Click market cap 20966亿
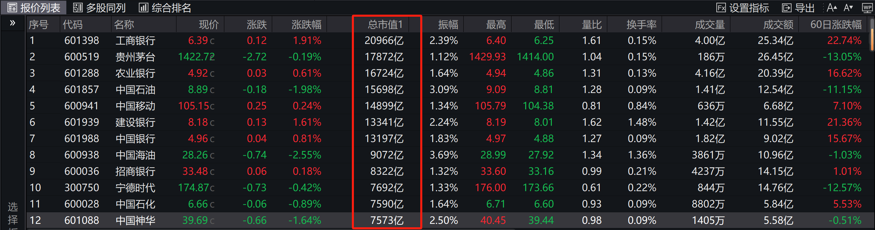The width and height of the screenshot is (875, 230). tap(384, 41)
